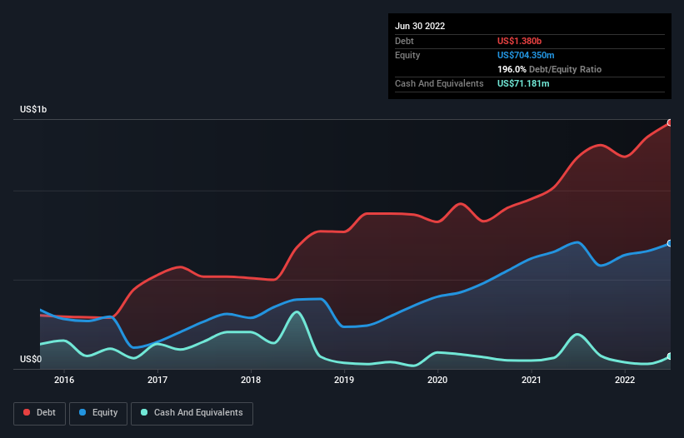Click the 2018 x-axis label

(x=251, y=380)
